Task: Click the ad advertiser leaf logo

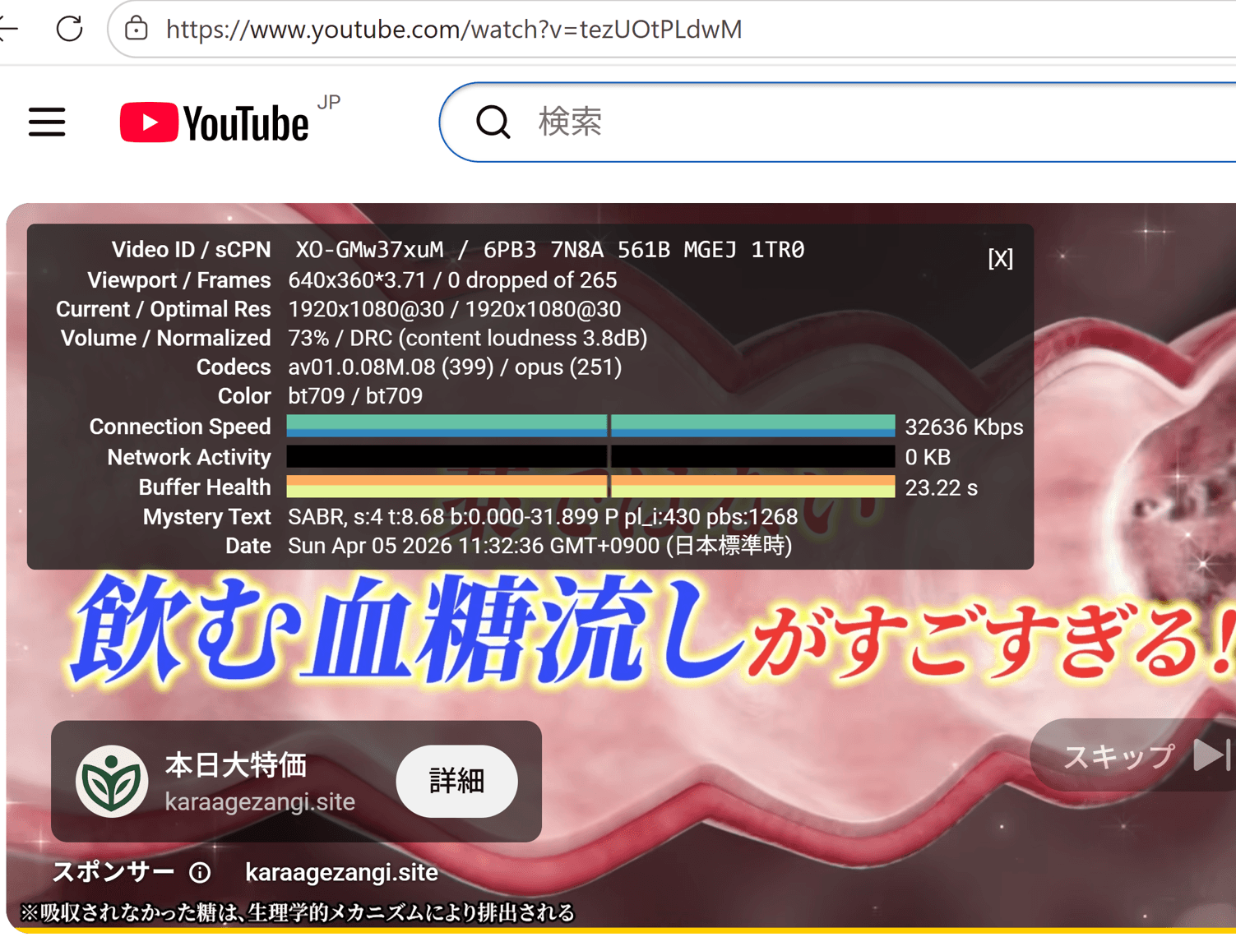Action: pos(112,781)
